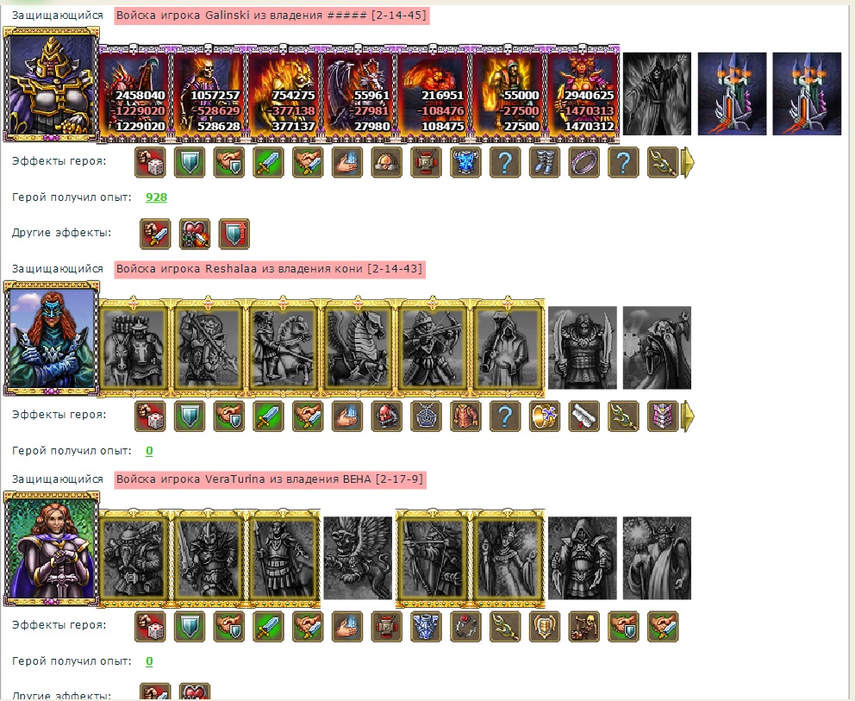This screenshot has width=855, height=701.
Task: Click the golden shield icon in VeraTurina's effects
Action: point(545,626)
